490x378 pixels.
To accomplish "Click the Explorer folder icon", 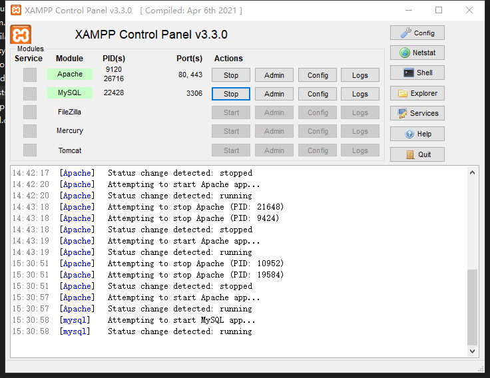I will click(x=403, y=93).
